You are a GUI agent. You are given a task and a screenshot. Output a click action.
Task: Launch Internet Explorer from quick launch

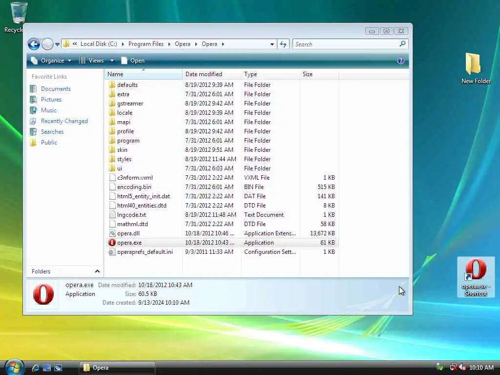35,368
